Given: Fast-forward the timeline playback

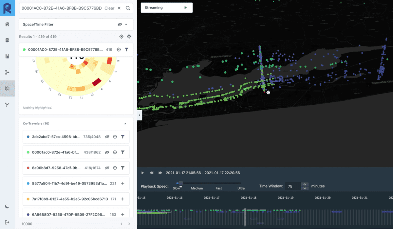Looking at the screenshot, I should click(160, 173).
